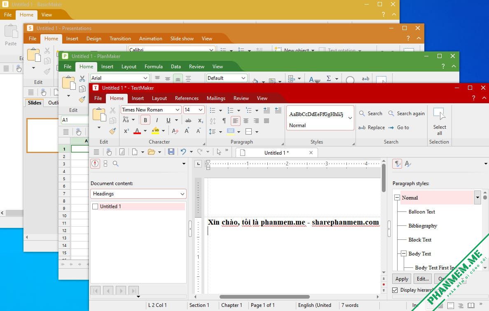Click the numbered list icon in TextMaker

pyautogui.click(x=230, y=110)
